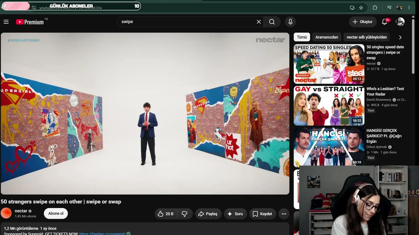Viewport: 419px width, 235px height.
Task: Click inside the nectar video player
Action: click(145, 114)
